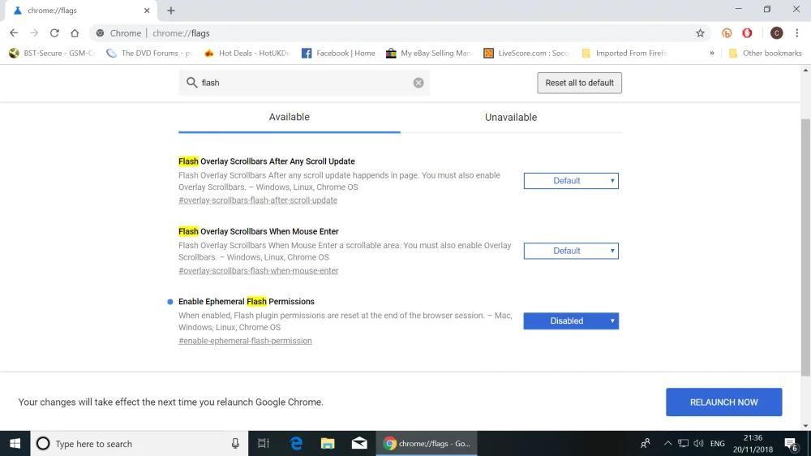Image resolution: width=811 pixels, height=456 pixels.
Task: Follow the #overlay-scrollbars-flash-after-scroll-update link
Action: pyautogui.click(x=258, y=200)
